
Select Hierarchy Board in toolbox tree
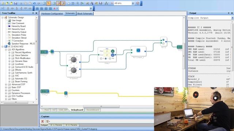pyautogui.click(x=19, y=26)
